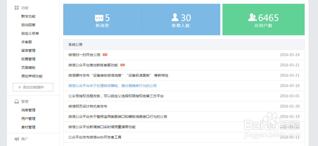
Task: Click the date 2016-03-24
Action: coord(290,55)
